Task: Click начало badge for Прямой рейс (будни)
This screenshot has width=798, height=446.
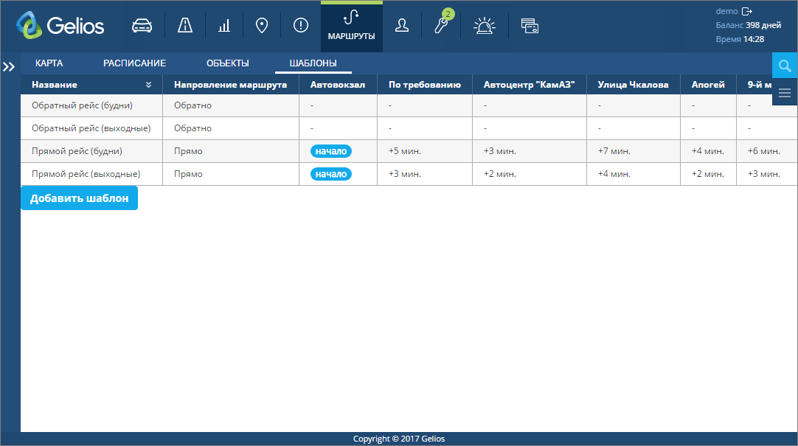Action: pyautogui.click(x=330, y=151)
